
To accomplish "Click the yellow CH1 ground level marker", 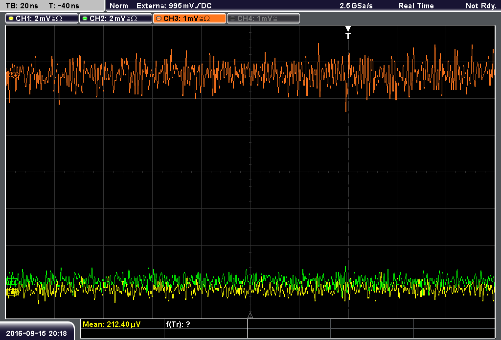I will 12,292.
